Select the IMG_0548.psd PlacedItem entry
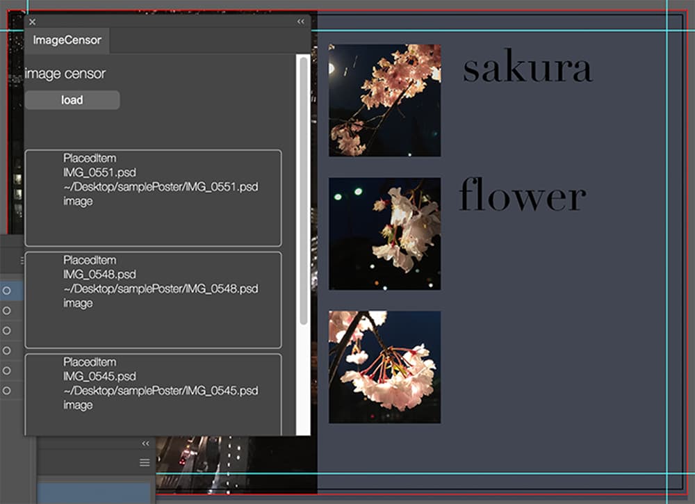Viewport: 695px width, 504px height. [153, 300]
